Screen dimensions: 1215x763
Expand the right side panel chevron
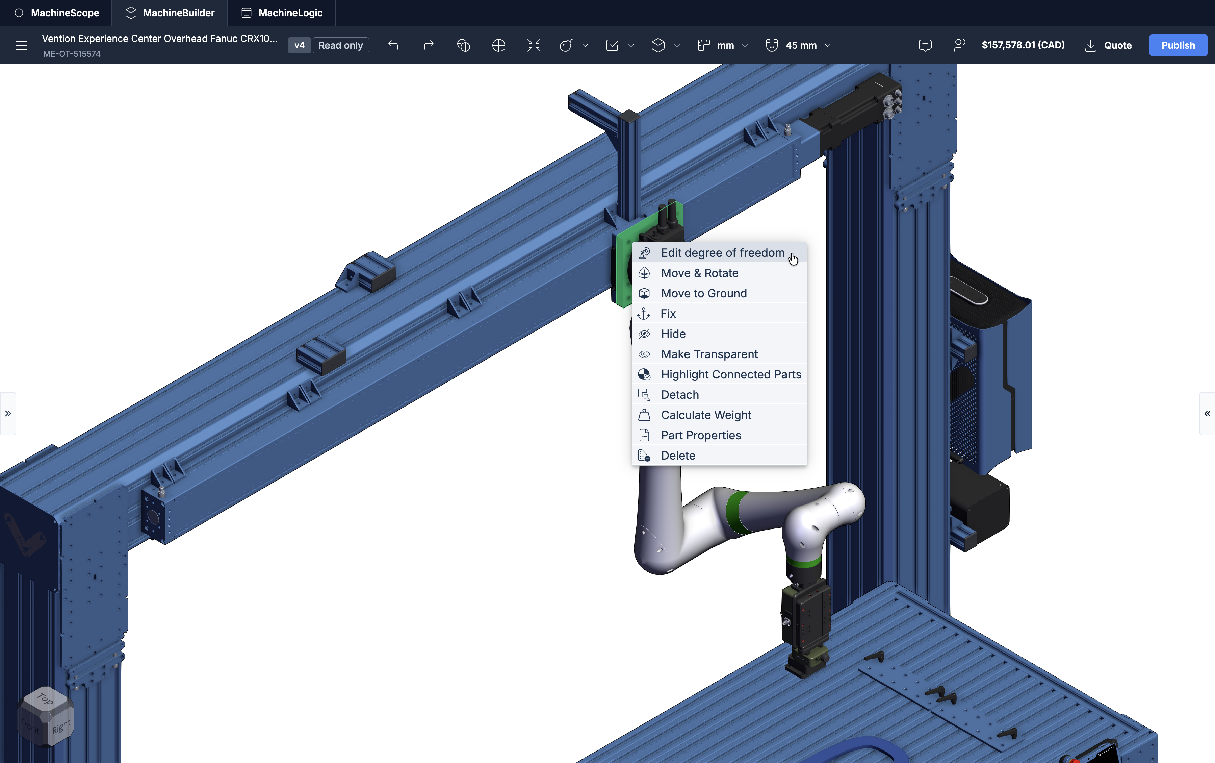[1207, 413]
